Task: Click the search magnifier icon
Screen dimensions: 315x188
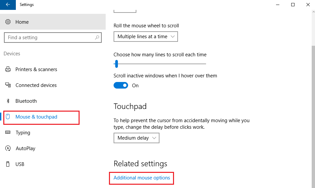Action: (97, 38)
